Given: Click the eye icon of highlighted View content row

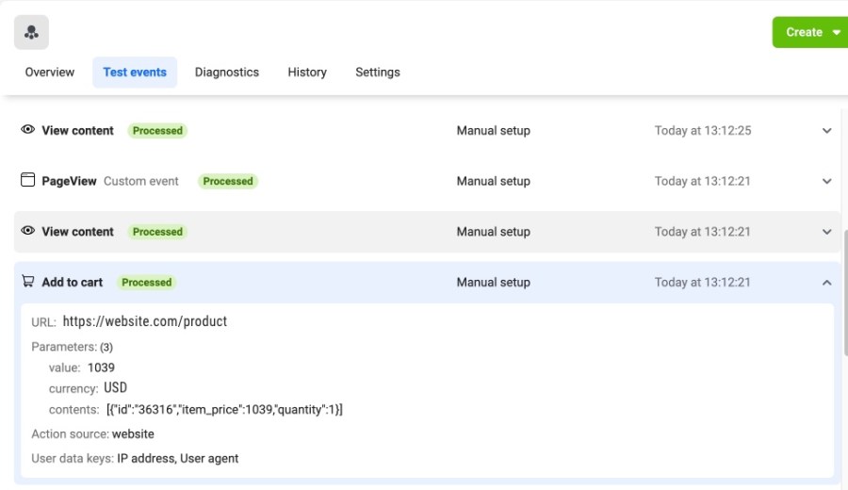Looking at the screenshot, I should pos(28,231).
